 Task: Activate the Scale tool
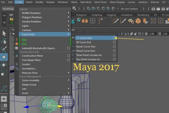(x=4, y=73)
